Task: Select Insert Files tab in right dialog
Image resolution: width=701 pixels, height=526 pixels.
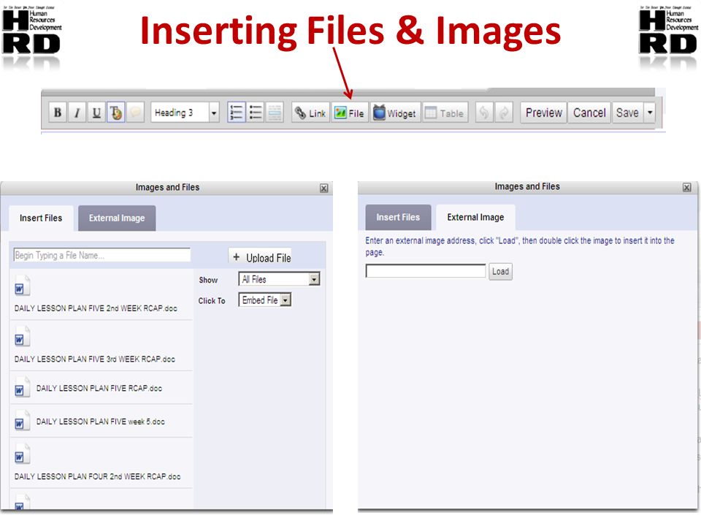Action: pos(398,217)
